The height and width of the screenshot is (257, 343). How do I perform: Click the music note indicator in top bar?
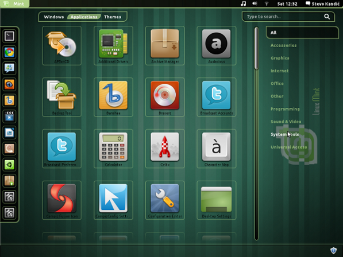[x=243, y=3]
